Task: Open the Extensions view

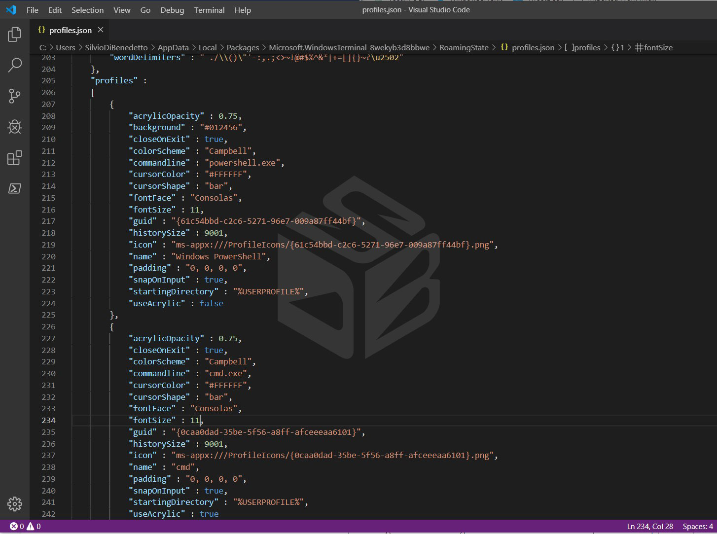Action: 14,158
